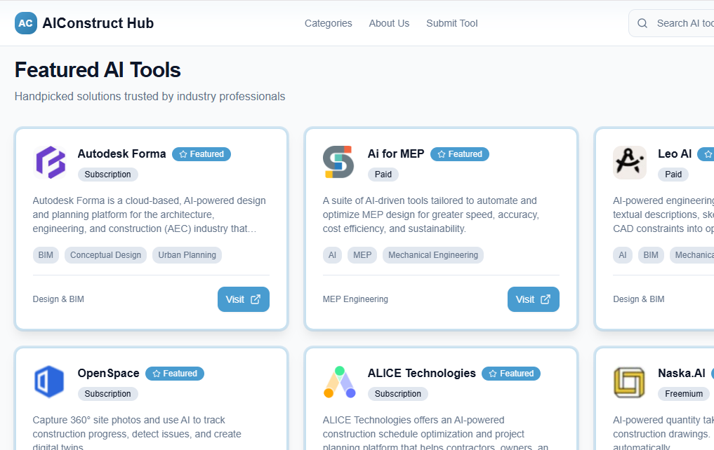This screenshot has width=714, height=450.
Task: Click the ALICE Technologies logo icon
Action: click(338, 382)
